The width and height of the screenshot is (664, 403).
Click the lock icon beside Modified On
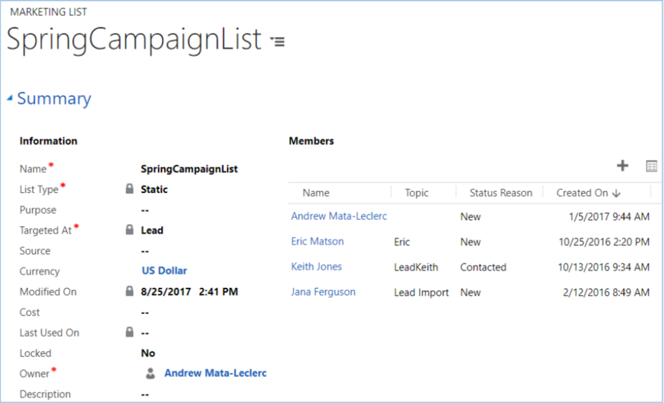click(x=130, y=291)
